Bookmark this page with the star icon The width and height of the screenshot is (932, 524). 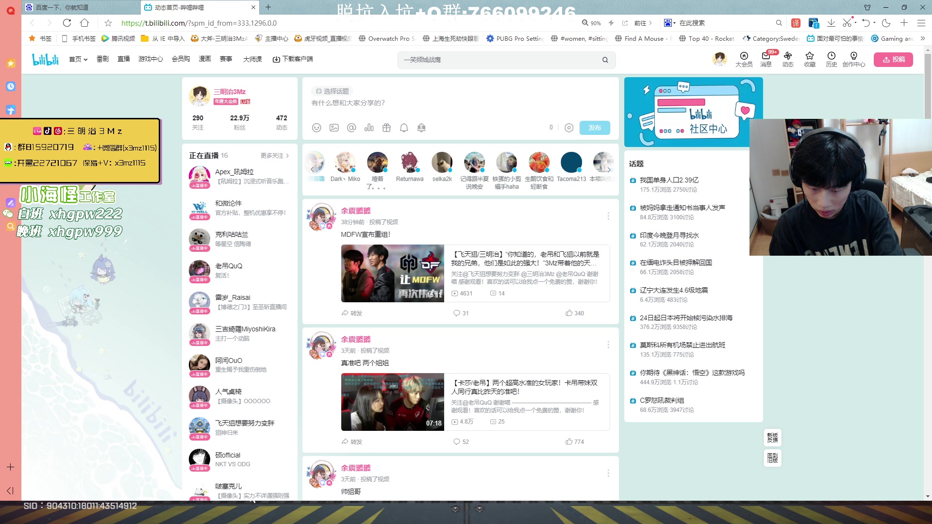click(108, 23)
